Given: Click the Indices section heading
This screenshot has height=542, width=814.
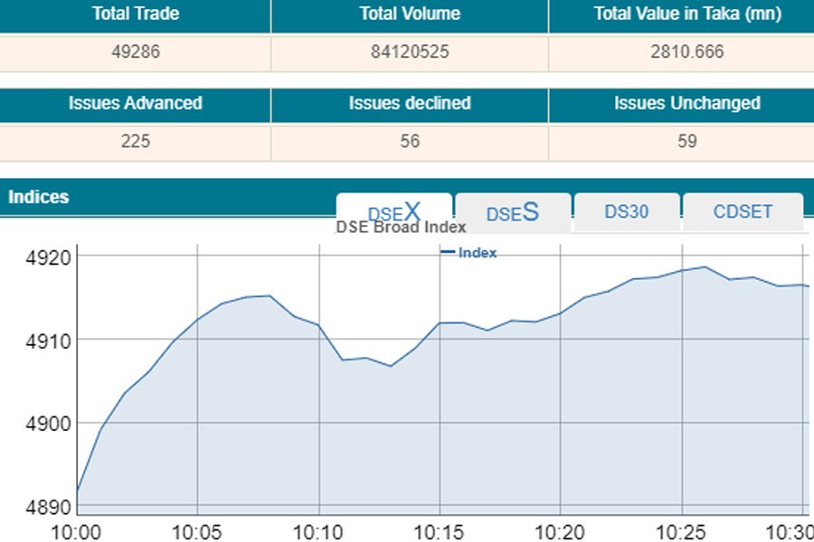Looking at the screenshot, I should coord(39,197).
